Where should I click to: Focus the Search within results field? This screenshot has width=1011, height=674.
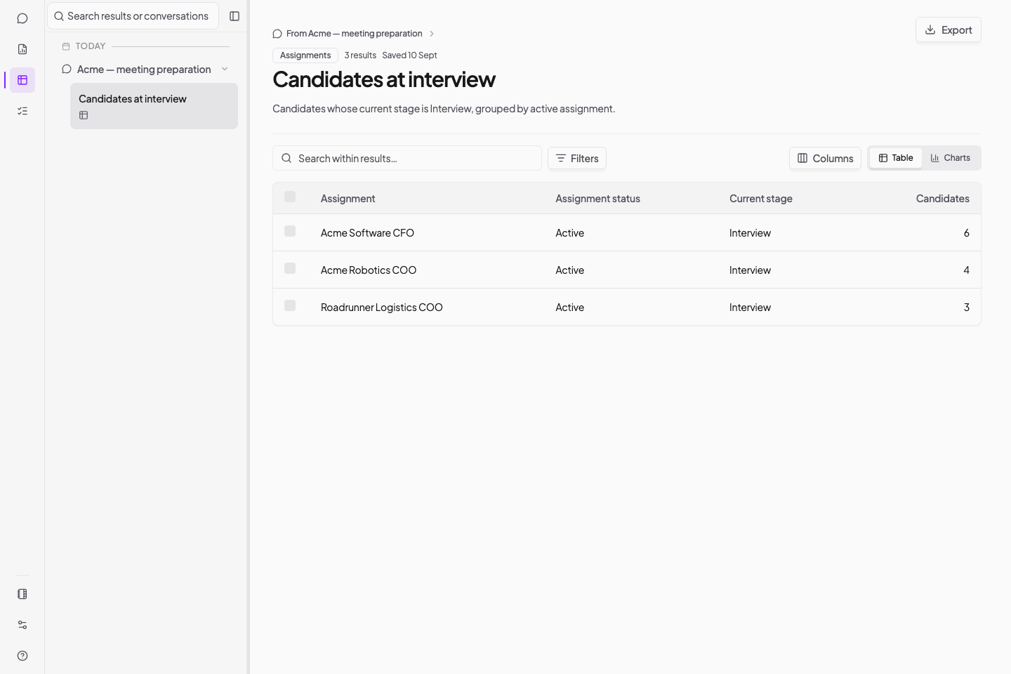coord(407,158)
